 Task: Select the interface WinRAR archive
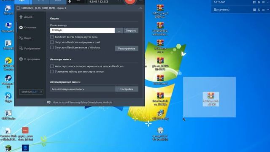tap(160, 46)
